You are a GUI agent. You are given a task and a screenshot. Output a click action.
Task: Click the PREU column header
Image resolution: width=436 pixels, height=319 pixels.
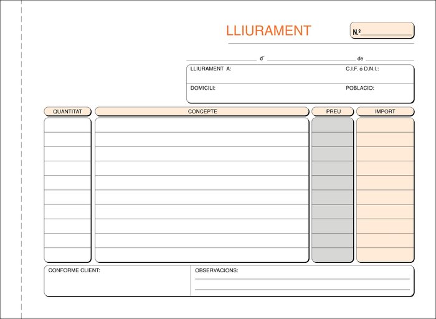(x=333, y=112)
